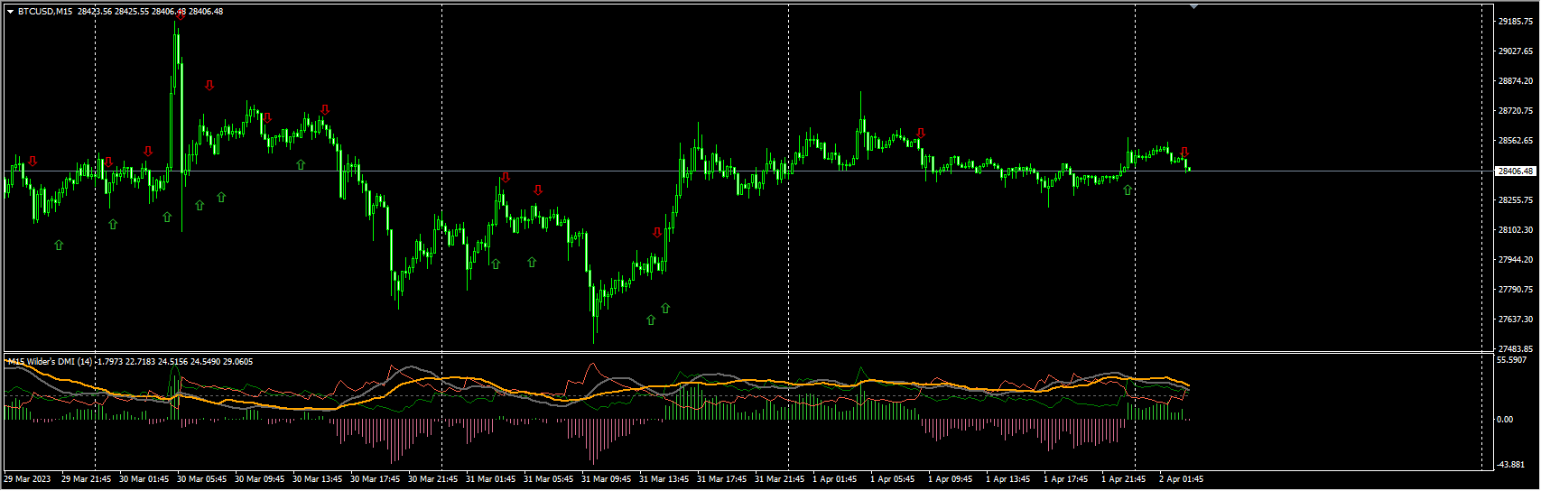Viewport: 1541px width, 491px height.
Task: Click the 27483.85 price scale label
Action: pyautogui.click(x=1516, y=349)
